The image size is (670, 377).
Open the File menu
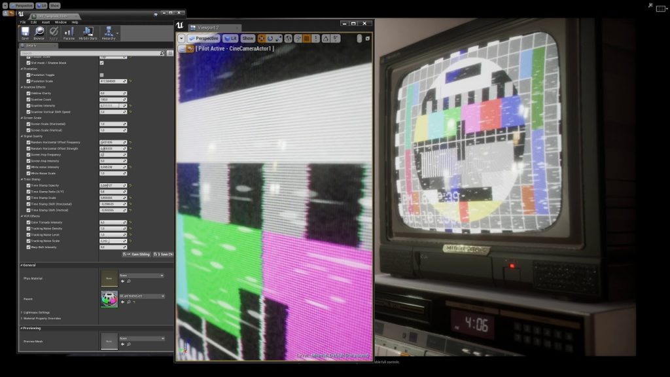(23, 22)
